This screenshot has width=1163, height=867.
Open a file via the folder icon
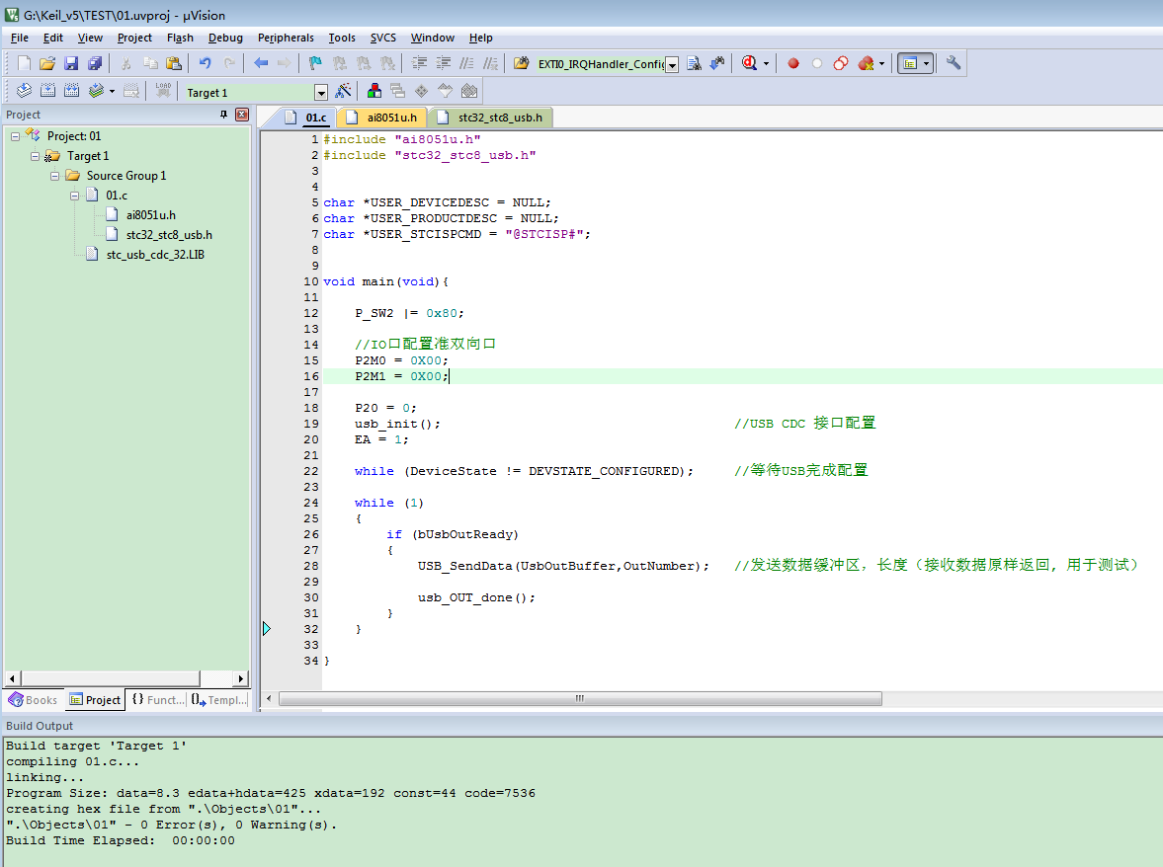[x=47, y=64]
